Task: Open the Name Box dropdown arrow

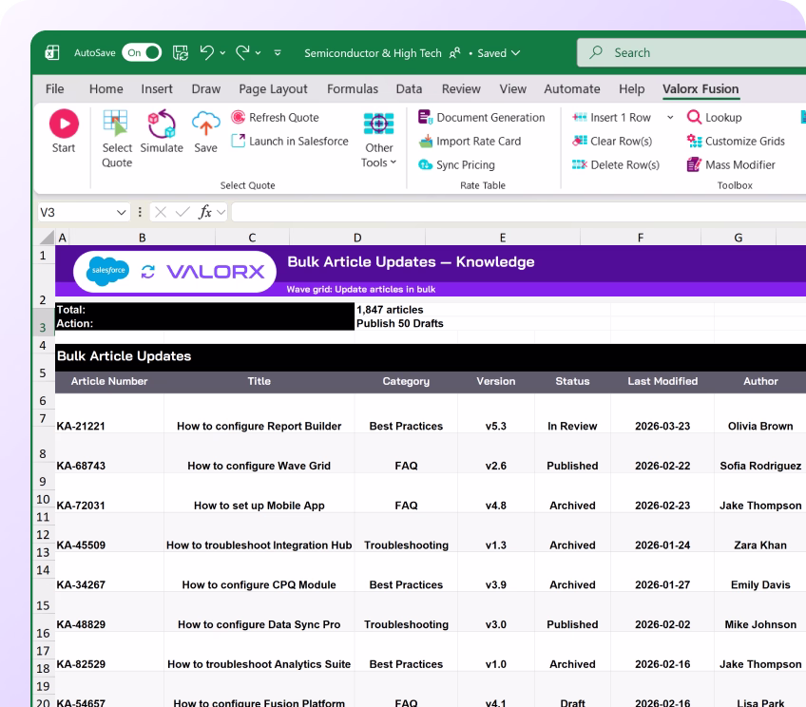Action: point(122,212)
